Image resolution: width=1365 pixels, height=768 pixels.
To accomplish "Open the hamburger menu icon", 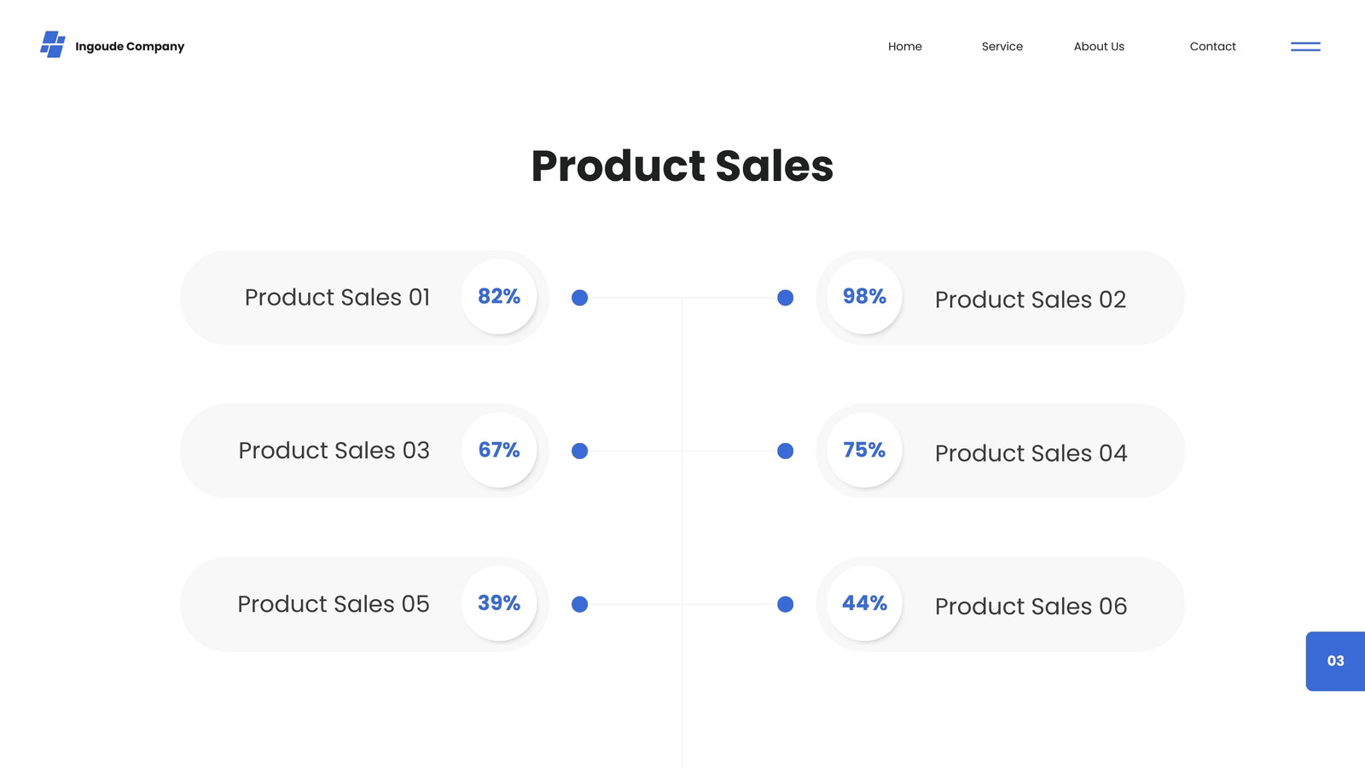I will [x=1305, y=47].
